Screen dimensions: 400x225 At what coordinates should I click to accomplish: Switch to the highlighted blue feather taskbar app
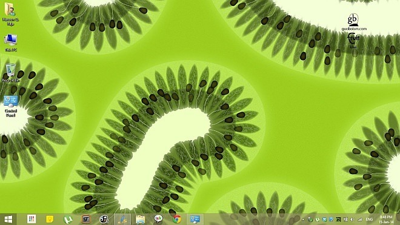click(122, 219)
